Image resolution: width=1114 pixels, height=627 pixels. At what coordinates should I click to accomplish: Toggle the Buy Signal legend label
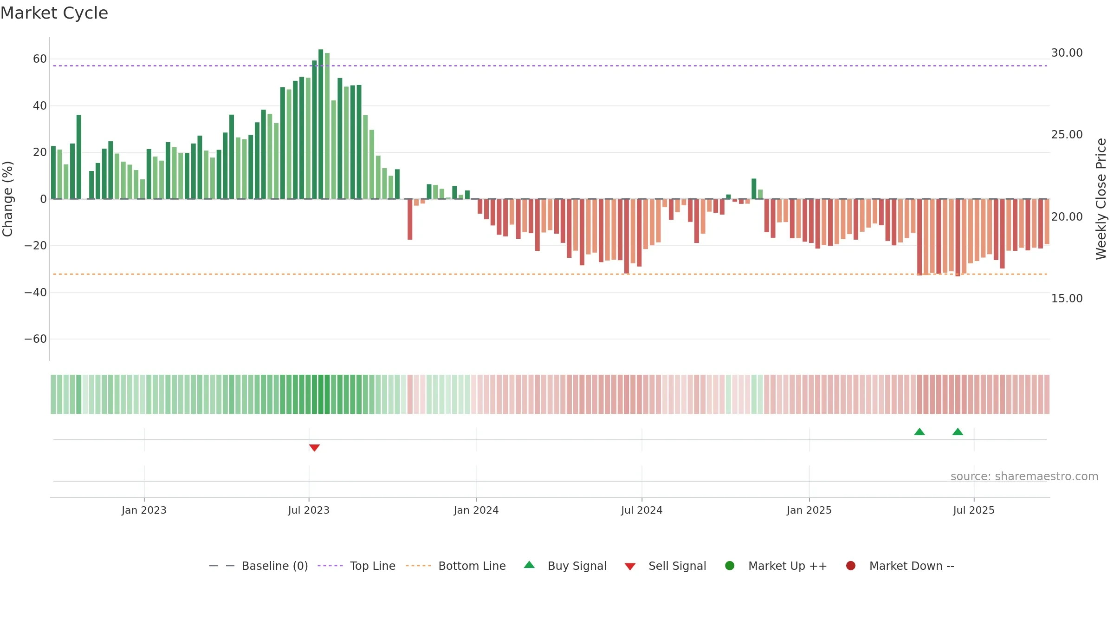coord(577,566)
